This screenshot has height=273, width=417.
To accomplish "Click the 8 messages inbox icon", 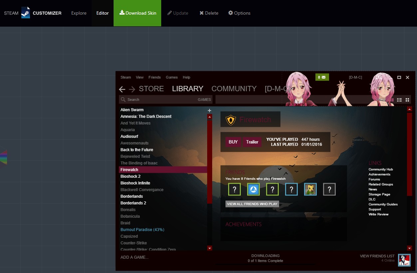I will [x=322, y=77].
